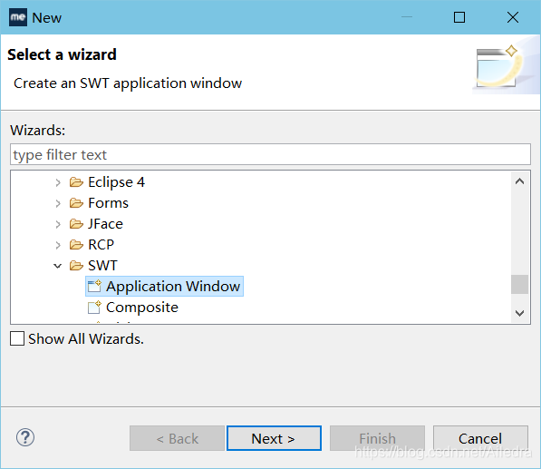Click the Eclipse 4 folder icon

coord(76,182)
